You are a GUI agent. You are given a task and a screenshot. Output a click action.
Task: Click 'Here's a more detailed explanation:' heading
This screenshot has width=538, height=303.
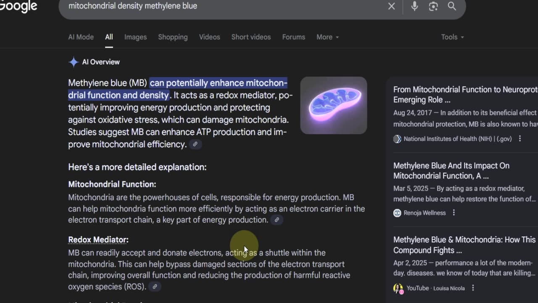tap(137, 167)
